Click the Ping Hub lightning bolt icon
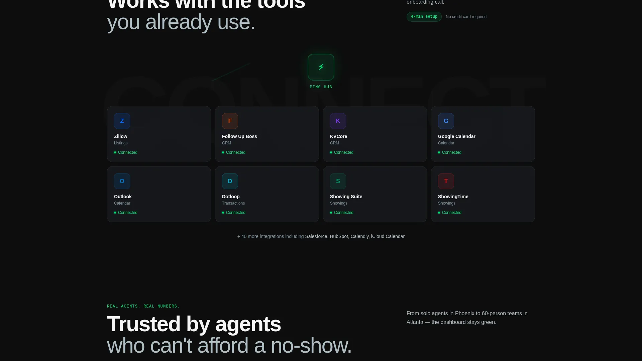 tap(321, 67)
